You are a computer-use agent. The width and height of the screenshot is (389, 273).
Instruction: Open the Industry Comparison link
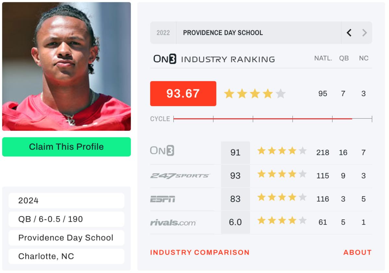[x=200, y=252]
